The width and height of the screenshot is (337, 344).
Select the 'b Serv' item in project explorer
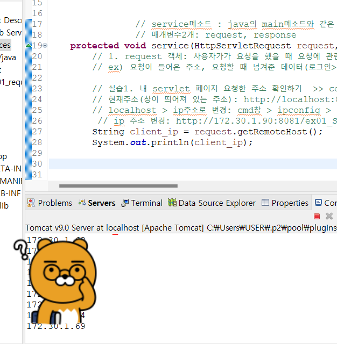11,33
